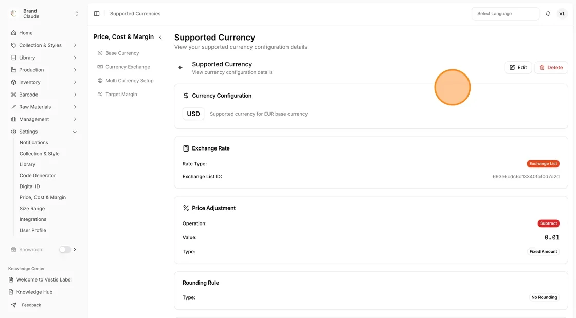Select Multi Currency Setup text

(x=129, y=81)
